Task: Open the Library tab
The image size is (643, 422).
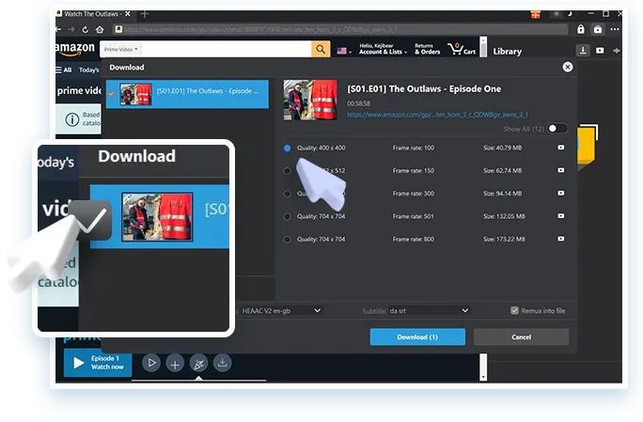Action: 508,52
